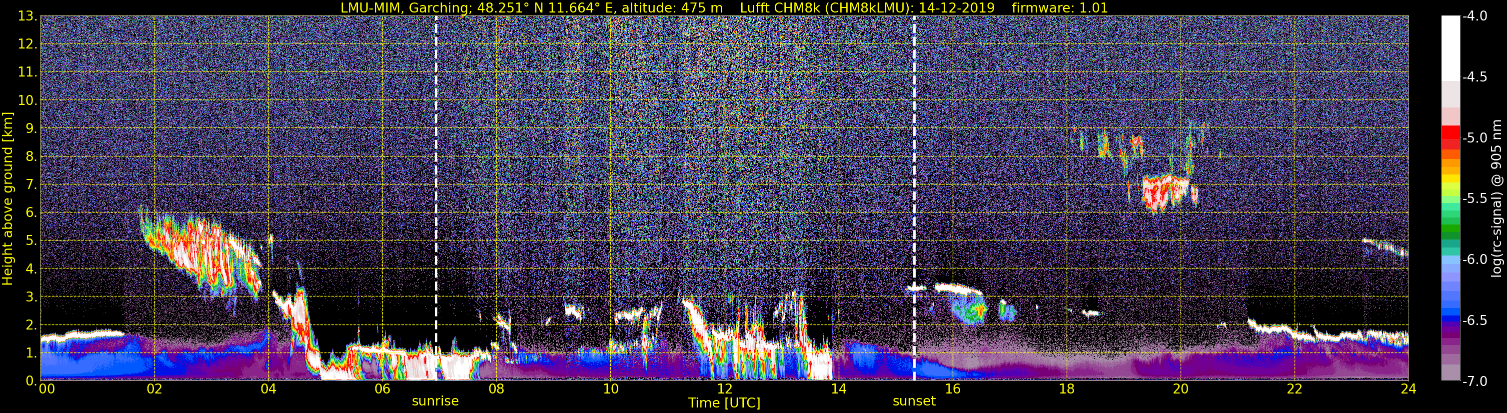Click the "-7.0" colorbar tick label
Image resolution: width=1507 pixels, height=413 pixels.
tap(1474, 381)
